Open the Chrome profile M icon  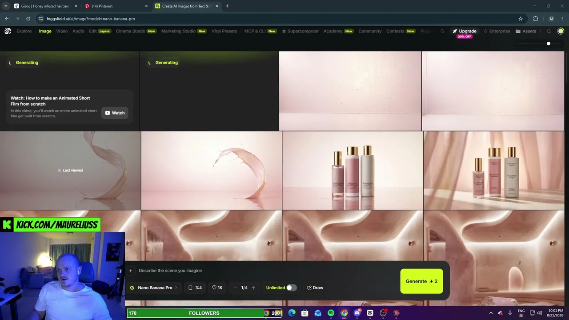[x=552, y=19]
